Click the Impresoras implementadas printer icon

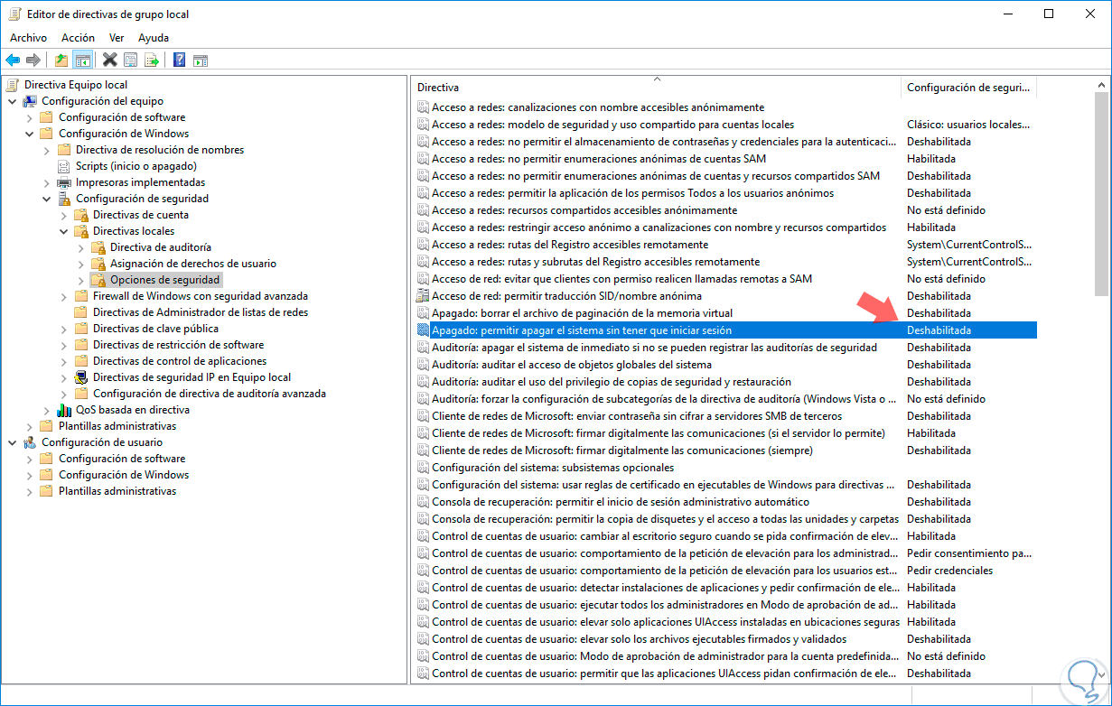[x=64, y=182]
